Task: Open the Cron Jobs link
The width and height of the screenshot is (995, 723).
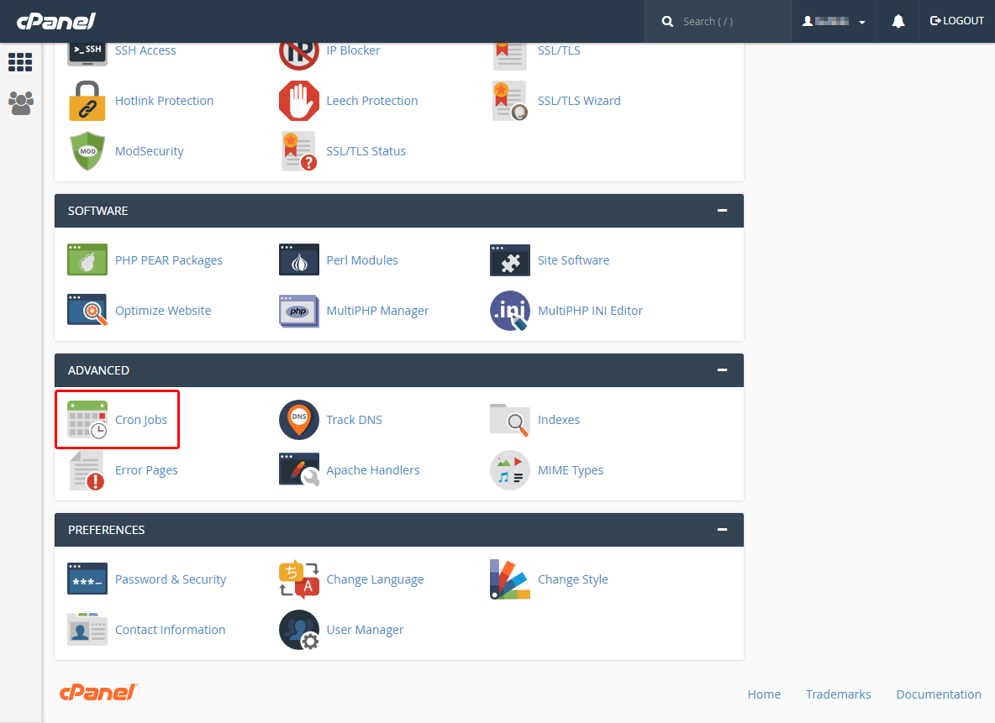Action: [x=141, y=420]
